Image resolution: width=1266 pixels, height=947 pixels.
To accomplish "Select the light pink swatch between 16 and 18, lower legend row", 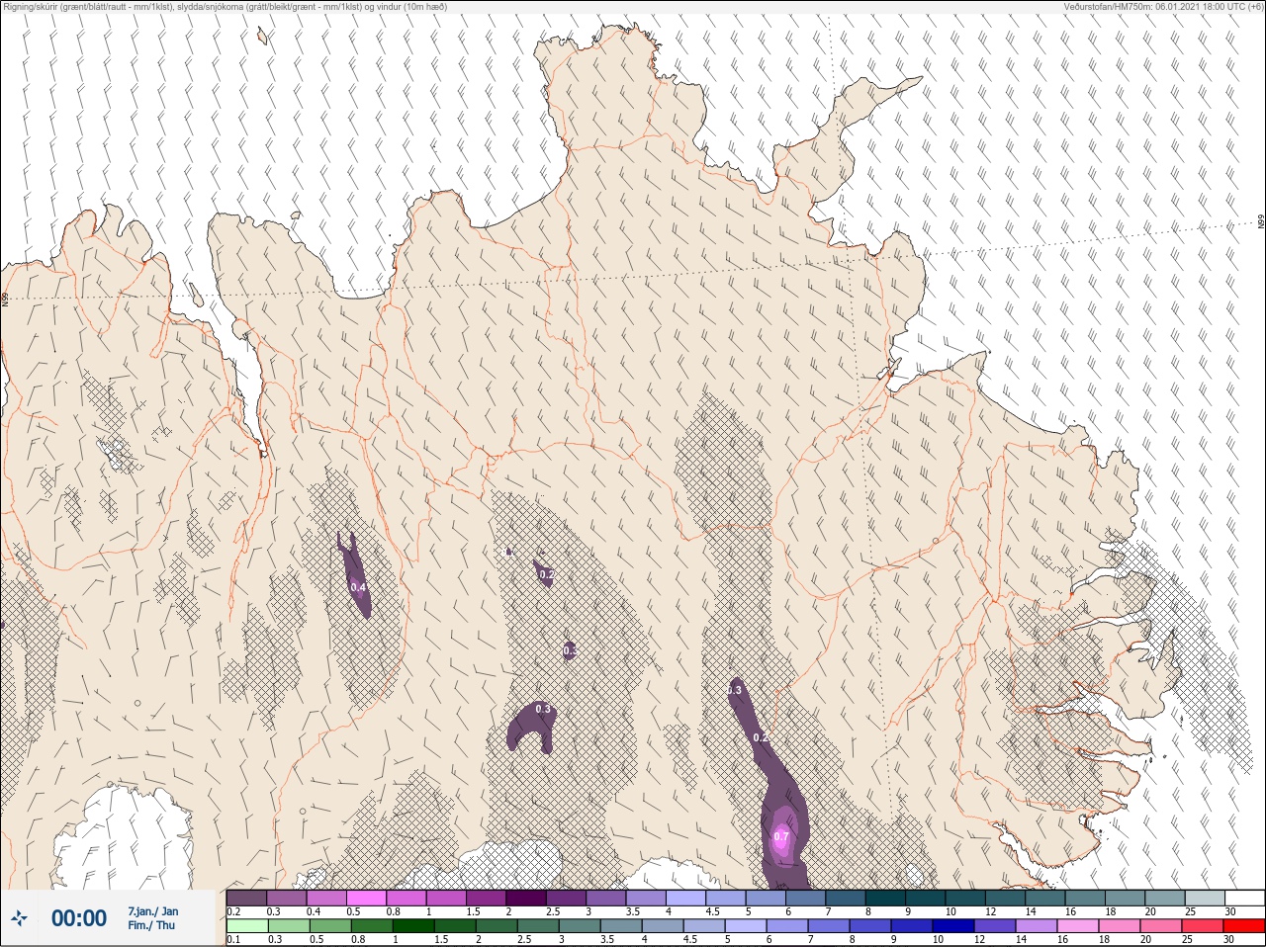I will 1078,926.
